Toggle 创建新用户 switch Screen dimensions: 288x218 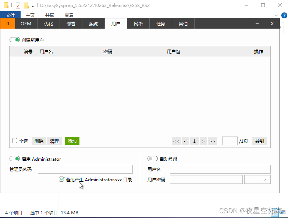point(15,40)
